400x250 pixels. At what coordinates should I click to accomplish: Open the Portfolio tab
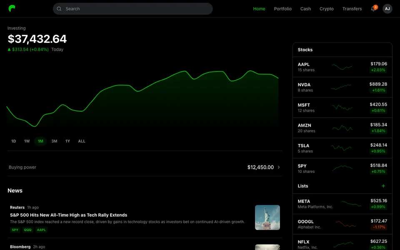tap(282, 9)
